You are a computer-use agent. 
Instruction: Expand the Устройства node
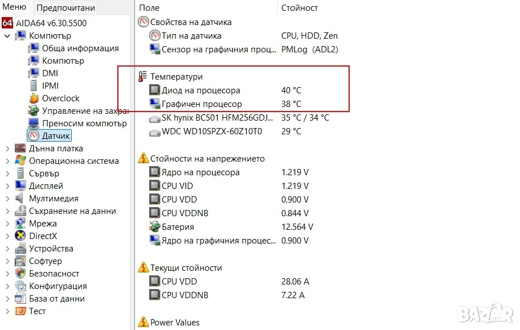[7, 249]
